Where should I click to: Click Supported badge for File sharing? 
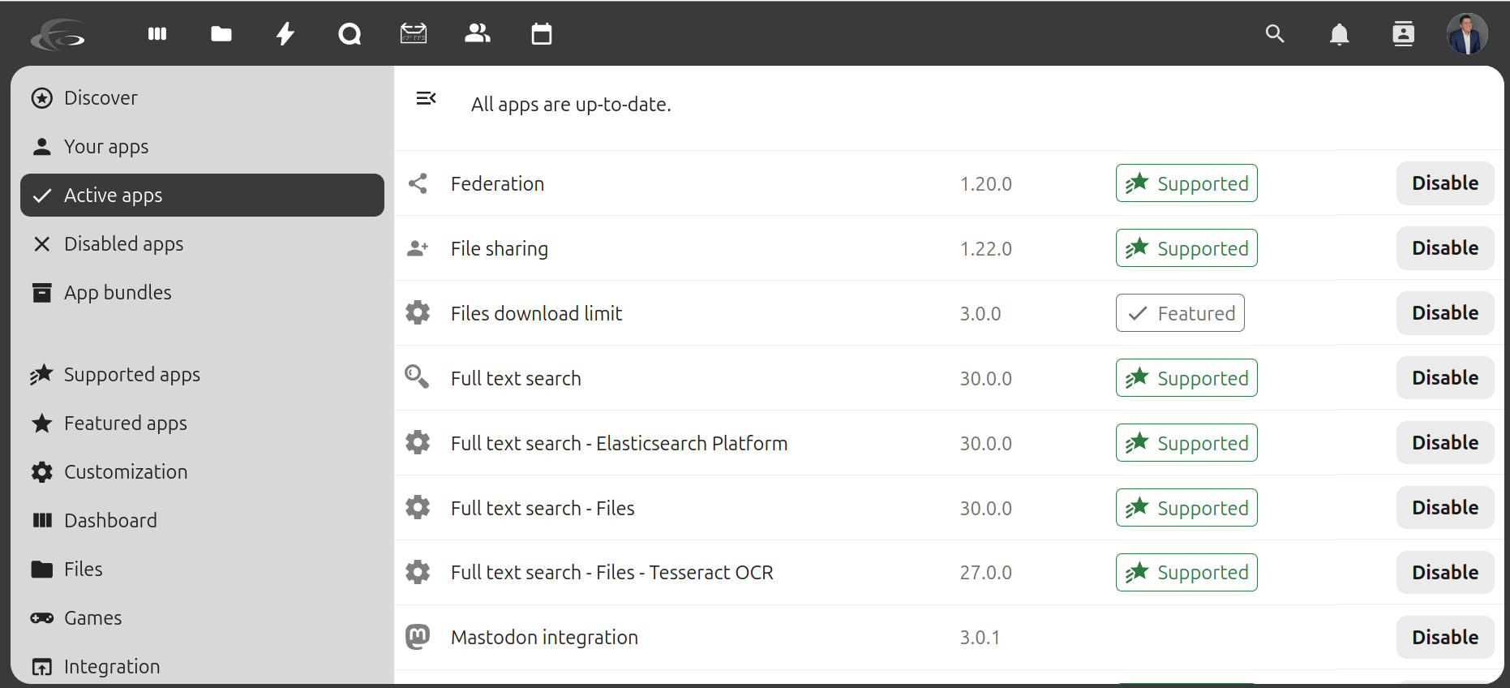(1186, 248)
